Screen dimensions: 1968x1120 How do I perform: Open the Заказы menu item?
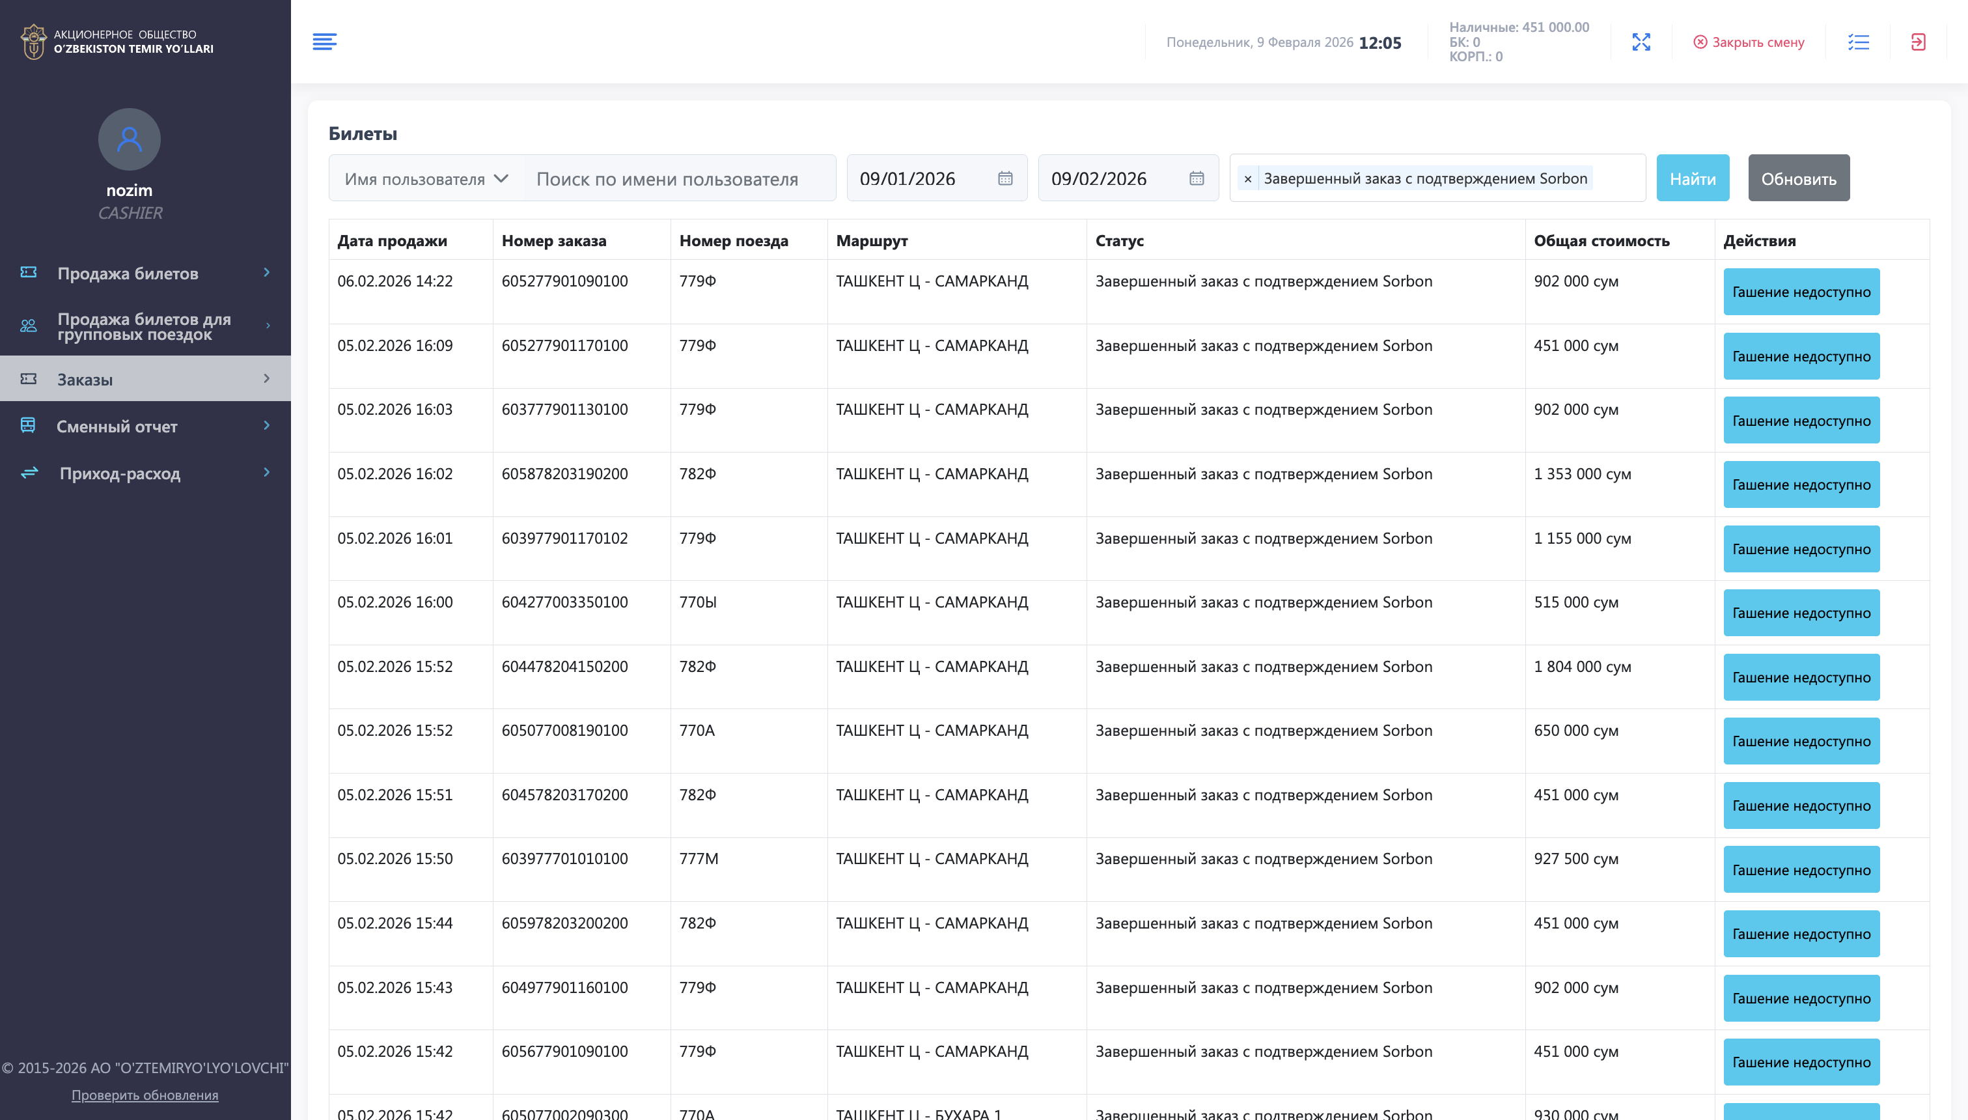85,378
